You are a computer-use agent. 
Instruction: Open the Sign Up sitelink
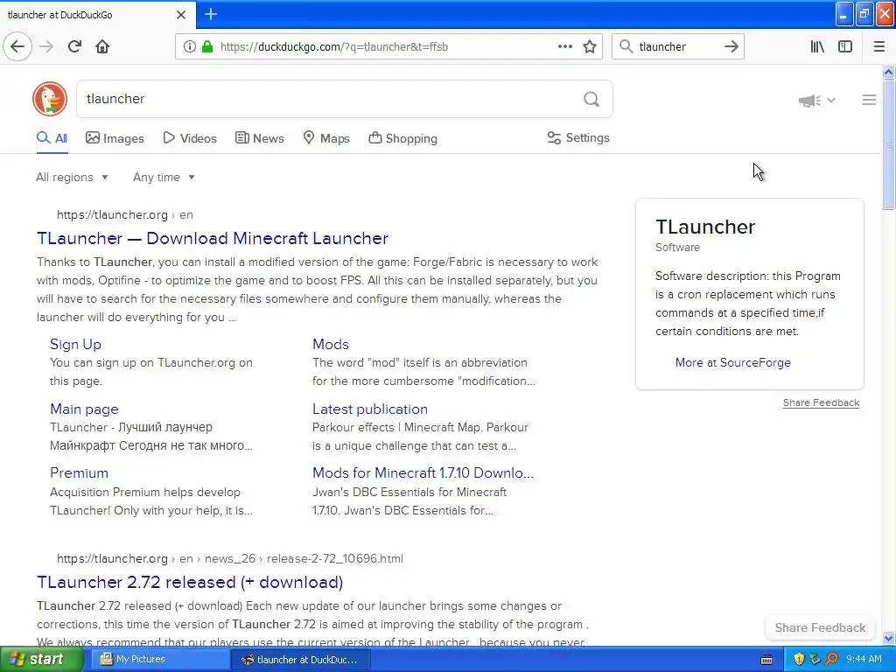tap(75, 344)
